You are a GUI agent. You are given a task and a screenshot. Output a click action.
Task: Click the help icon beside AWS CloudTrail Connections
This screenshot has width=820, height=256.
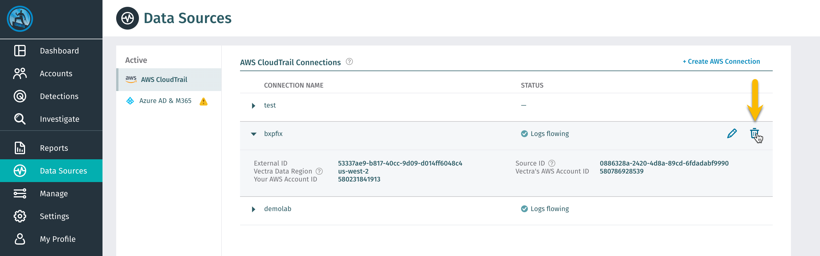click(349, 62)
